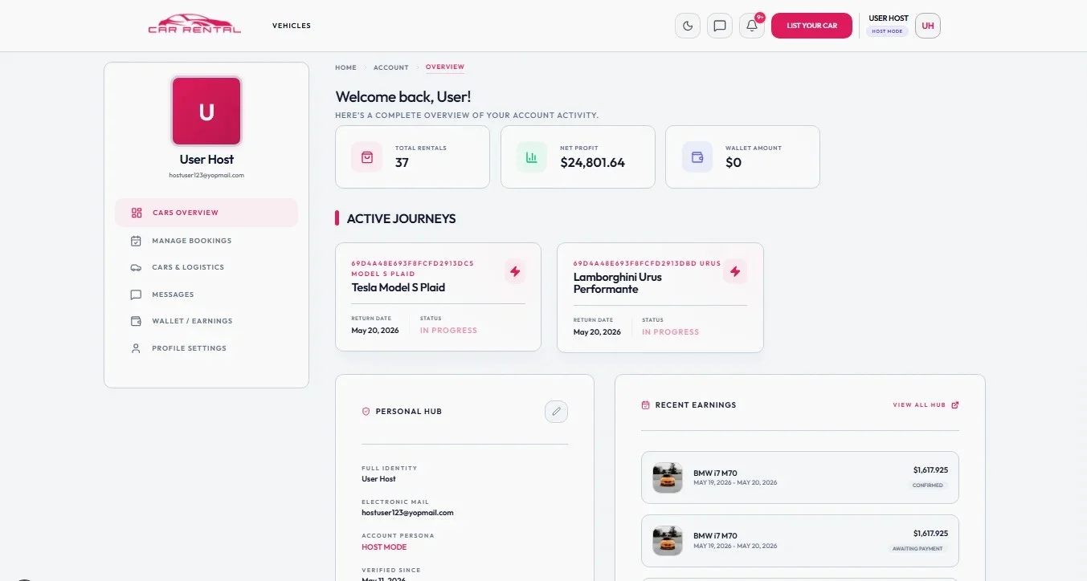Image resolution: width=1087 pixels, height=581 pixels.
Task: Click the Total Rentals bag icon
Action: tap(367, 156)
